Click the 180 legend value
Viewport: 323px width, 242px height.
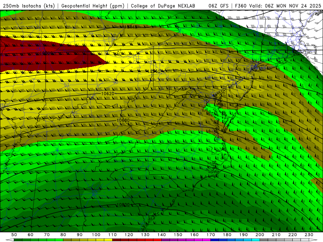coord(227,235)
